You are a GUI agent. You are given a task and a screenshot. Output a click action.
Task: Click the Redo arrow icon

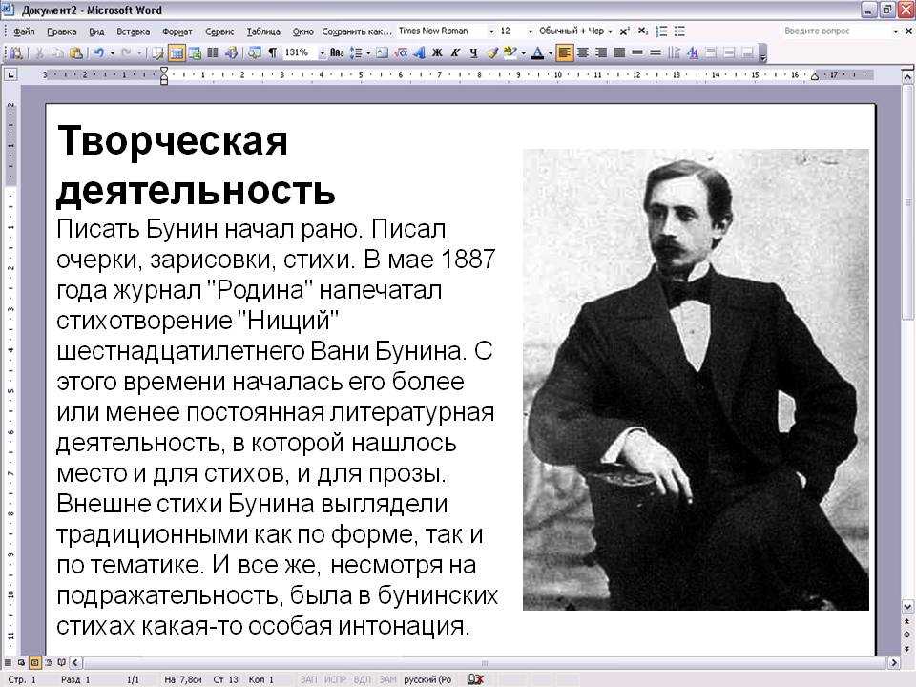click(x=126, y=52)
